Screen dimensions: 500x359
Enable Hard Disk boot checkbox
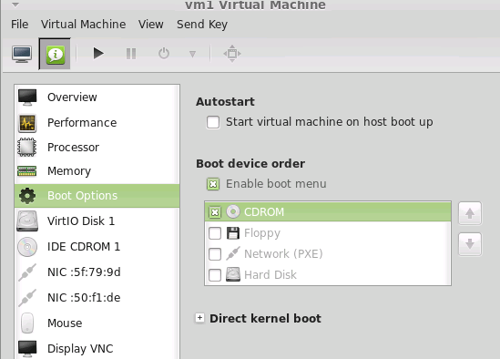[x=215, y=275]
